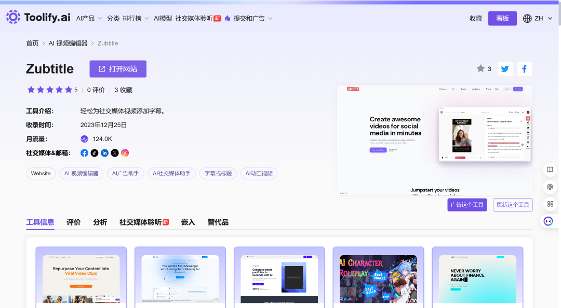This screenshot has width=561, height=308.
Task: Switch to the 社交媒体聆听 tab
Action: [144, 222]
